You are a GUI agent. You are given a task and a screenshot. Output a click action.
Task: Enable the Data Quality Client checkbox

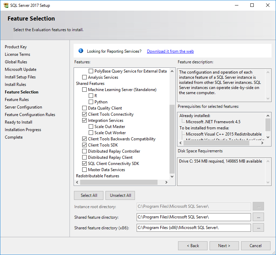84,108
